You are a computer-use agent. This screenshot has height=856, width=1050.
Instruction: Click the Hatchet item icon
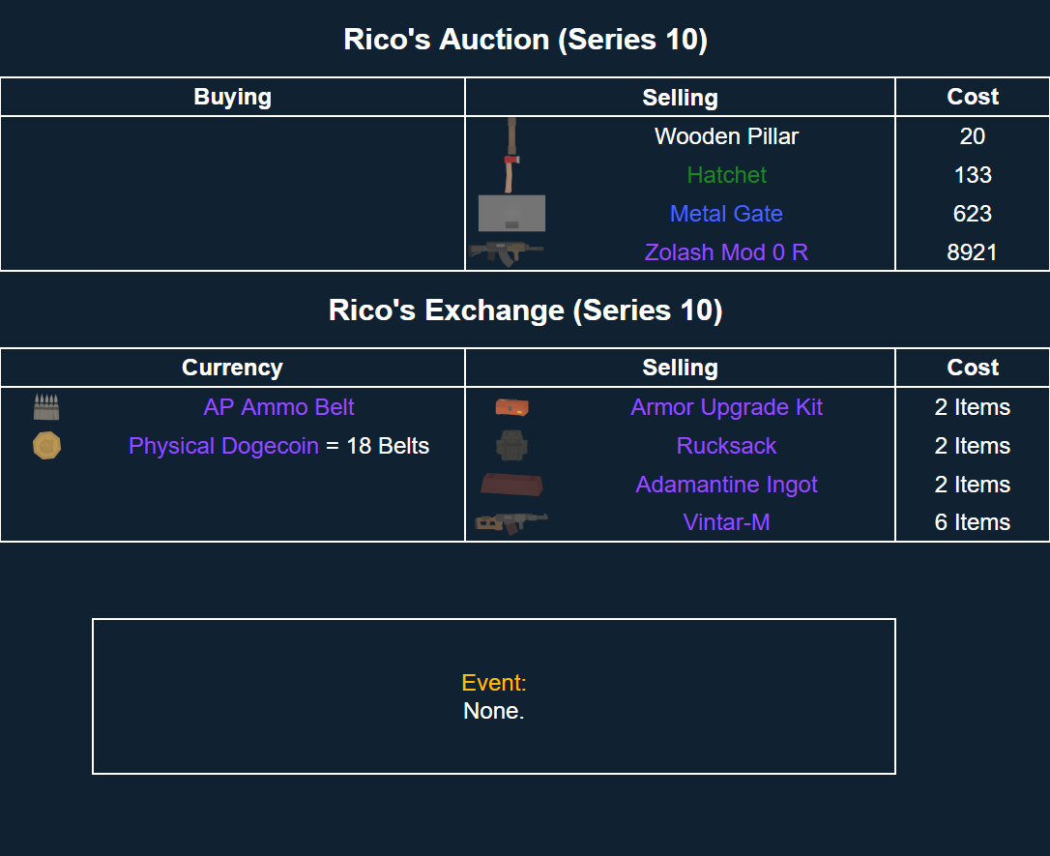click(x=511, y=174)
